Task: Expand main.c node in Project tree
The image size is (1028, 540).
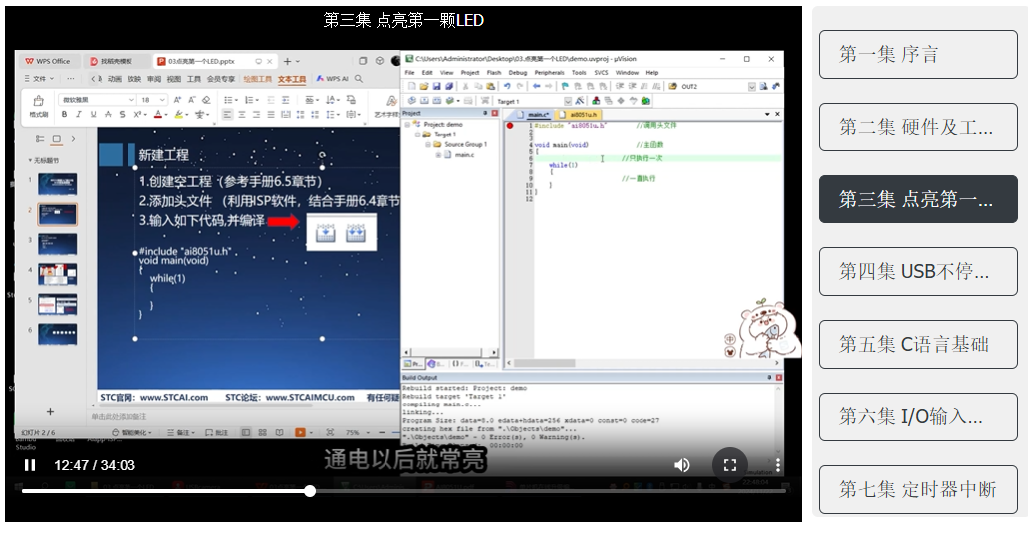Action: [x=438, y=155]
